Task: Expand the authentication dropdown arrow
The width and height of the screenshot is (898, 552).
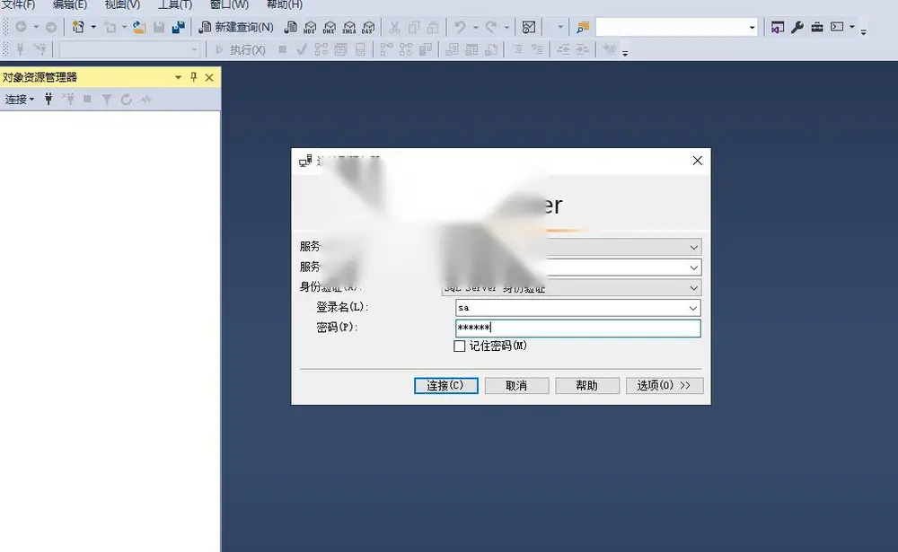Action: click(x=693, y=287)
